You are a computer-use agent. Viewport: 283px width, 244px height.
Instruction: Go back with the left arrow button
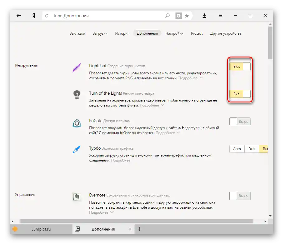point(19,16)
